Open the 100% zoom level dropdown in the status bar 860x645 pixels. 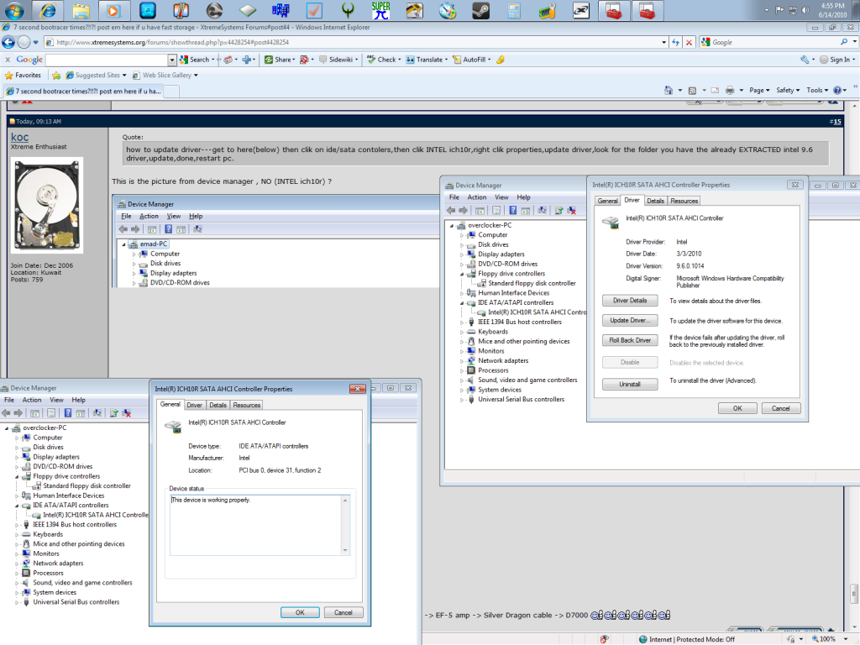(846, 639)
